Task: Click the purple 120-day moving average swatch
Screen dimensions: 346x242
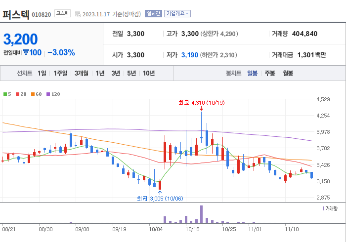Action: (48, 94)
